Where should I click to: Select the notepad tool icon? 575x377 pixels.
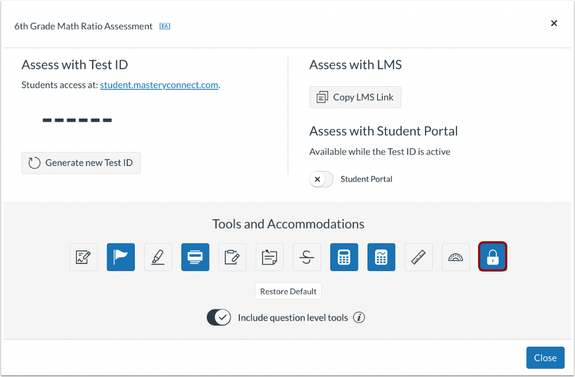(232, 257)
